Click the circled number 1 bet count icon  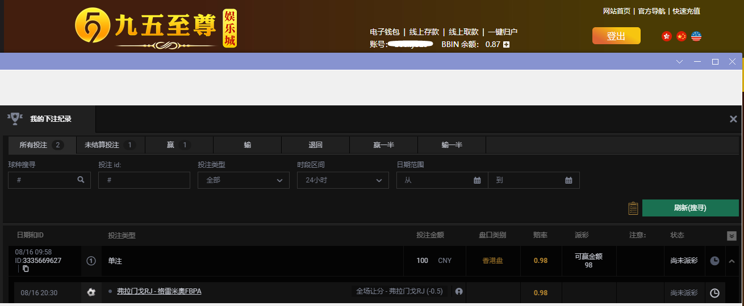point(91,261)
